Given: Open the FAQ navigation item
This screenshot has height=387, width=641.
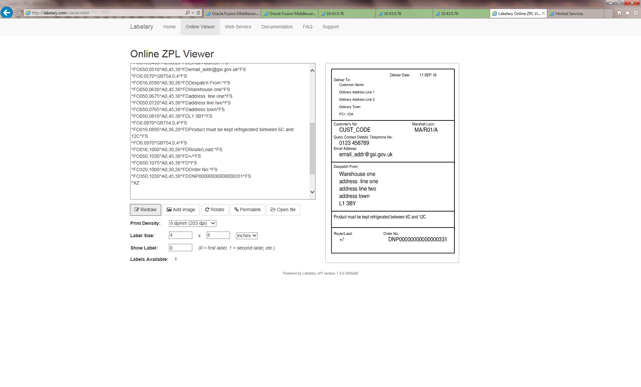Looking at the screenshot, I should click(307, 27).
